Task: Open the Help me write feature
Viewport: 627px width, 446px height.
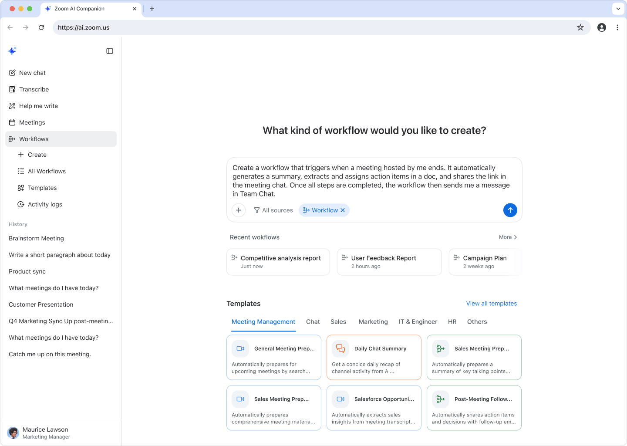Action: (x=38, y=106)
